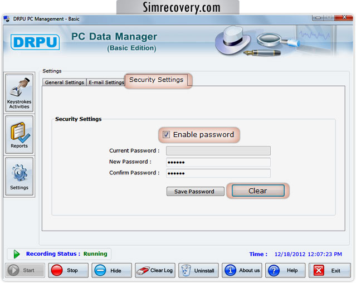Open Keystrokes Activities panel in the sidebar
Screen dimensions: 356x283
click(19, 93)
